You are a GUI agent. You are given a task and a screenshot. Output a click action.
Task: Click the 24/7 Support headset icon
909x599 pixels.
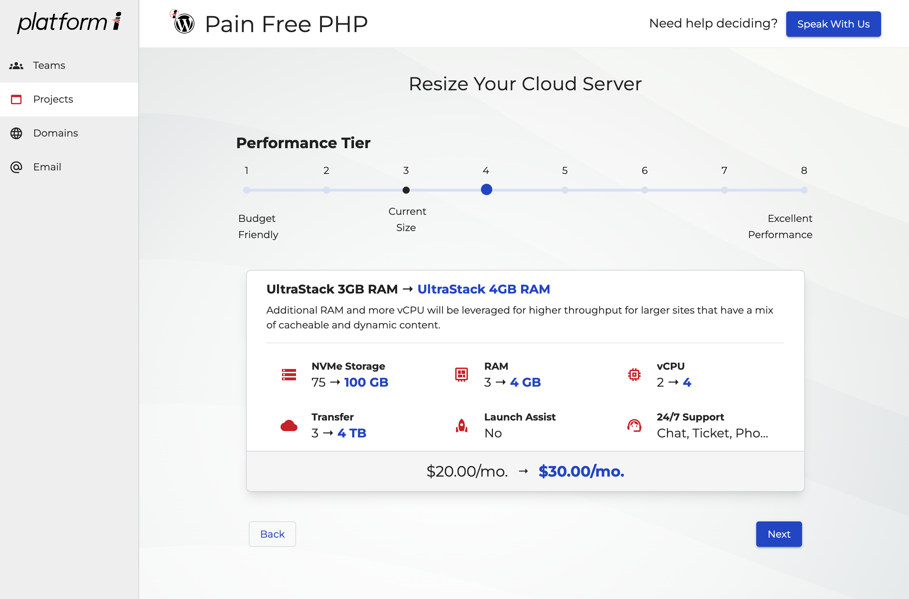(634, 425)
